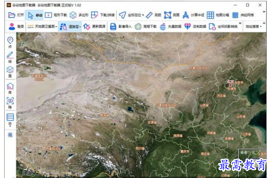Viewport: 270px width, 178px height.
Task: Click the 陕西省 label on the map
Action: click(x=177, y=136)
